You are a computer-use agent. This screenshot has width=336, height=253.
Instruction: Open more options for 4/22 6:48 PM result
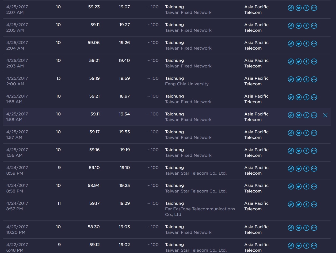pyautogui.click(x=314, y=246)
